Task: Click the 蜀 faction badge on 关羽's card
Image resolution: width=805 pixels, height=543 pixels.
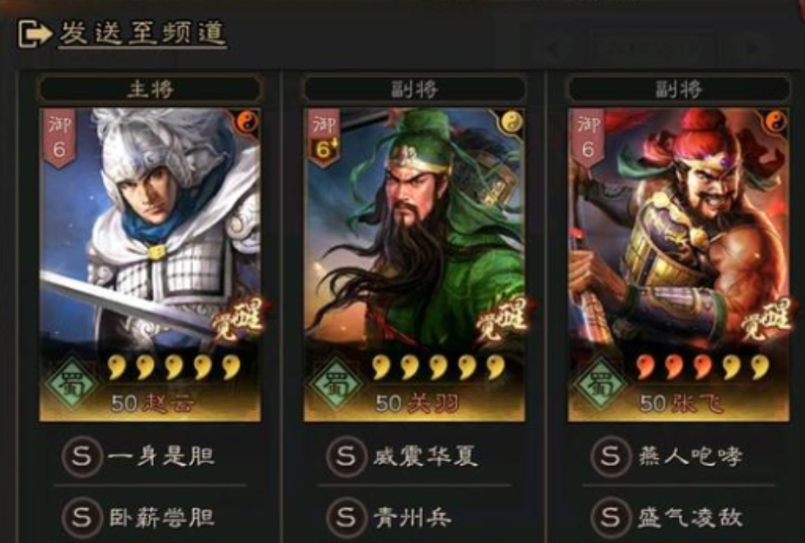Action: click(335, 382)
